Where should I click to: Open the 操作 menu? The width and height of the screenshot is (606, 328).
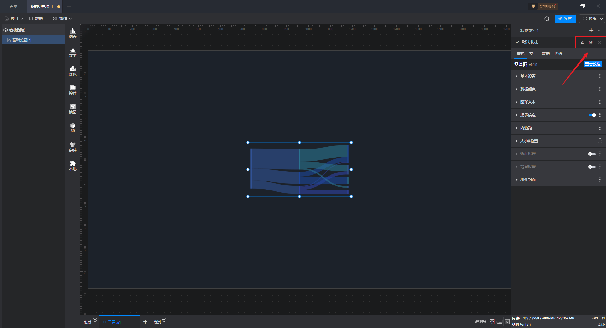coord(62,19)
